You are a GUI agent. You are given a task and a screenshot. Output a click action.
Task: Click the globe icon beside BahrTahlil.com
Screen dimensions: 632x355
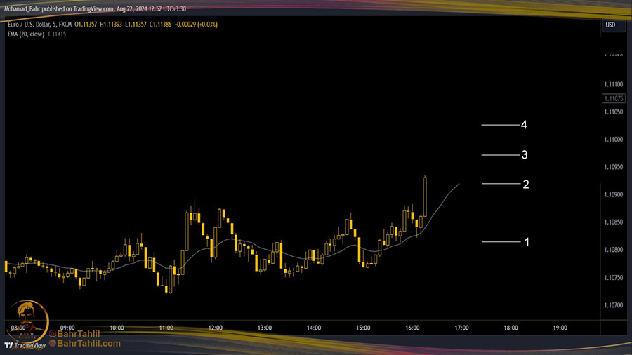pyautogui.click(x=53, y=344)
